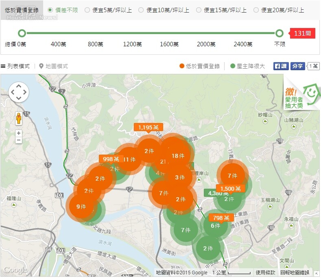The height and width of the screenshot is (278, 321).
Task: Click the green price range slider track
Action: click(x=151, y=33)
